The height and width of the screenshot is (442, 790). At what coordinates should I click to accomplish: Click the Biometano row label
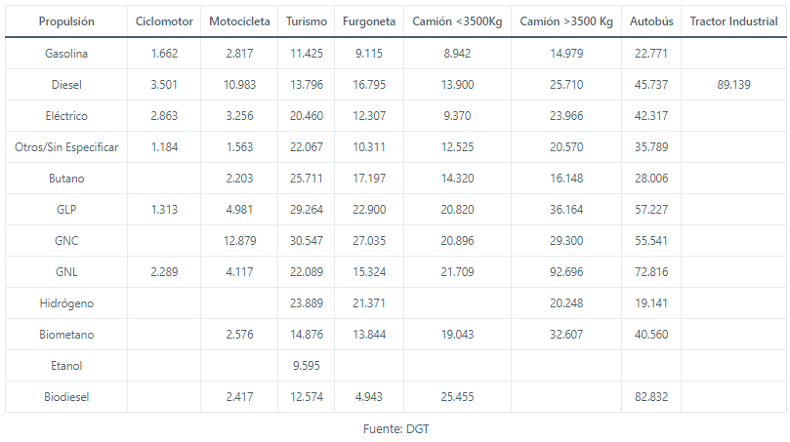click(66, 335)
